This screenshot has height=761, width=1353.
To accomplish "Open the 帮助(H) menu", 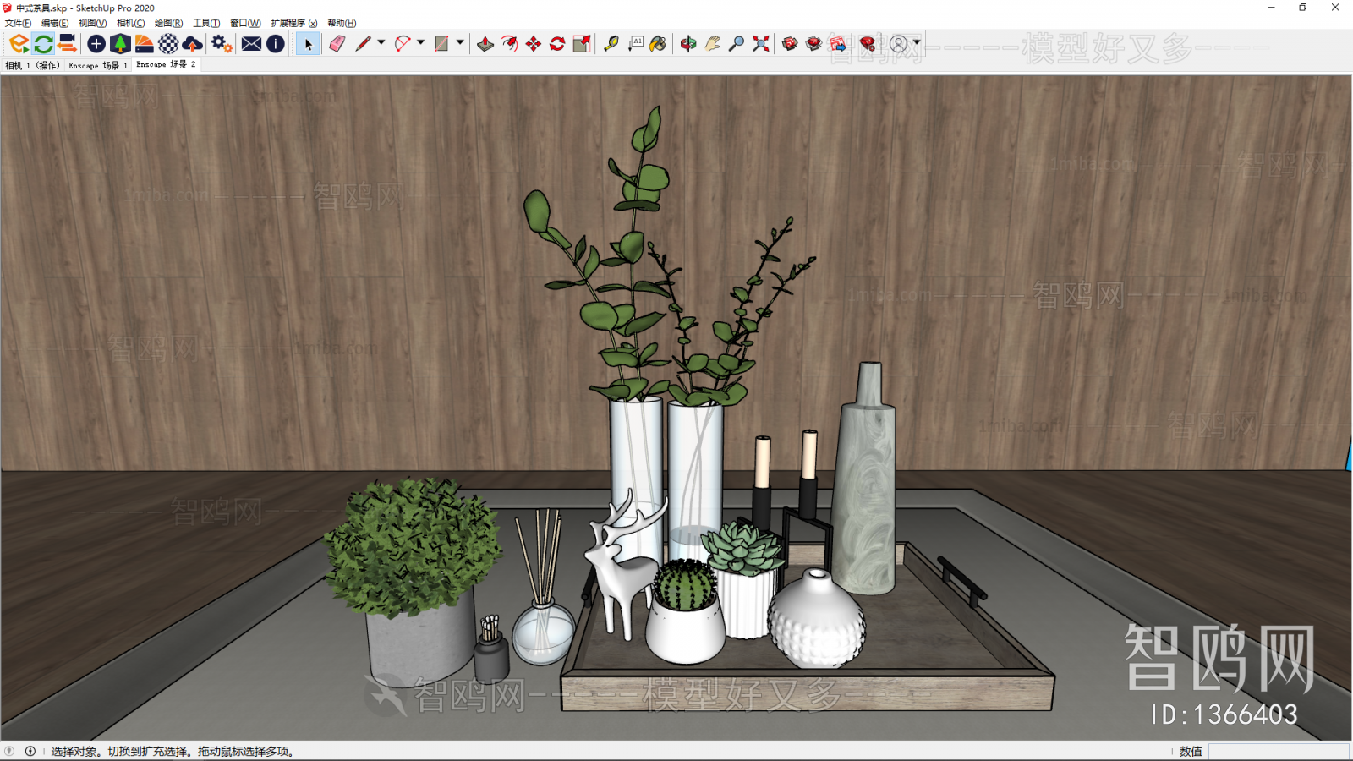I will pos(342,23).
